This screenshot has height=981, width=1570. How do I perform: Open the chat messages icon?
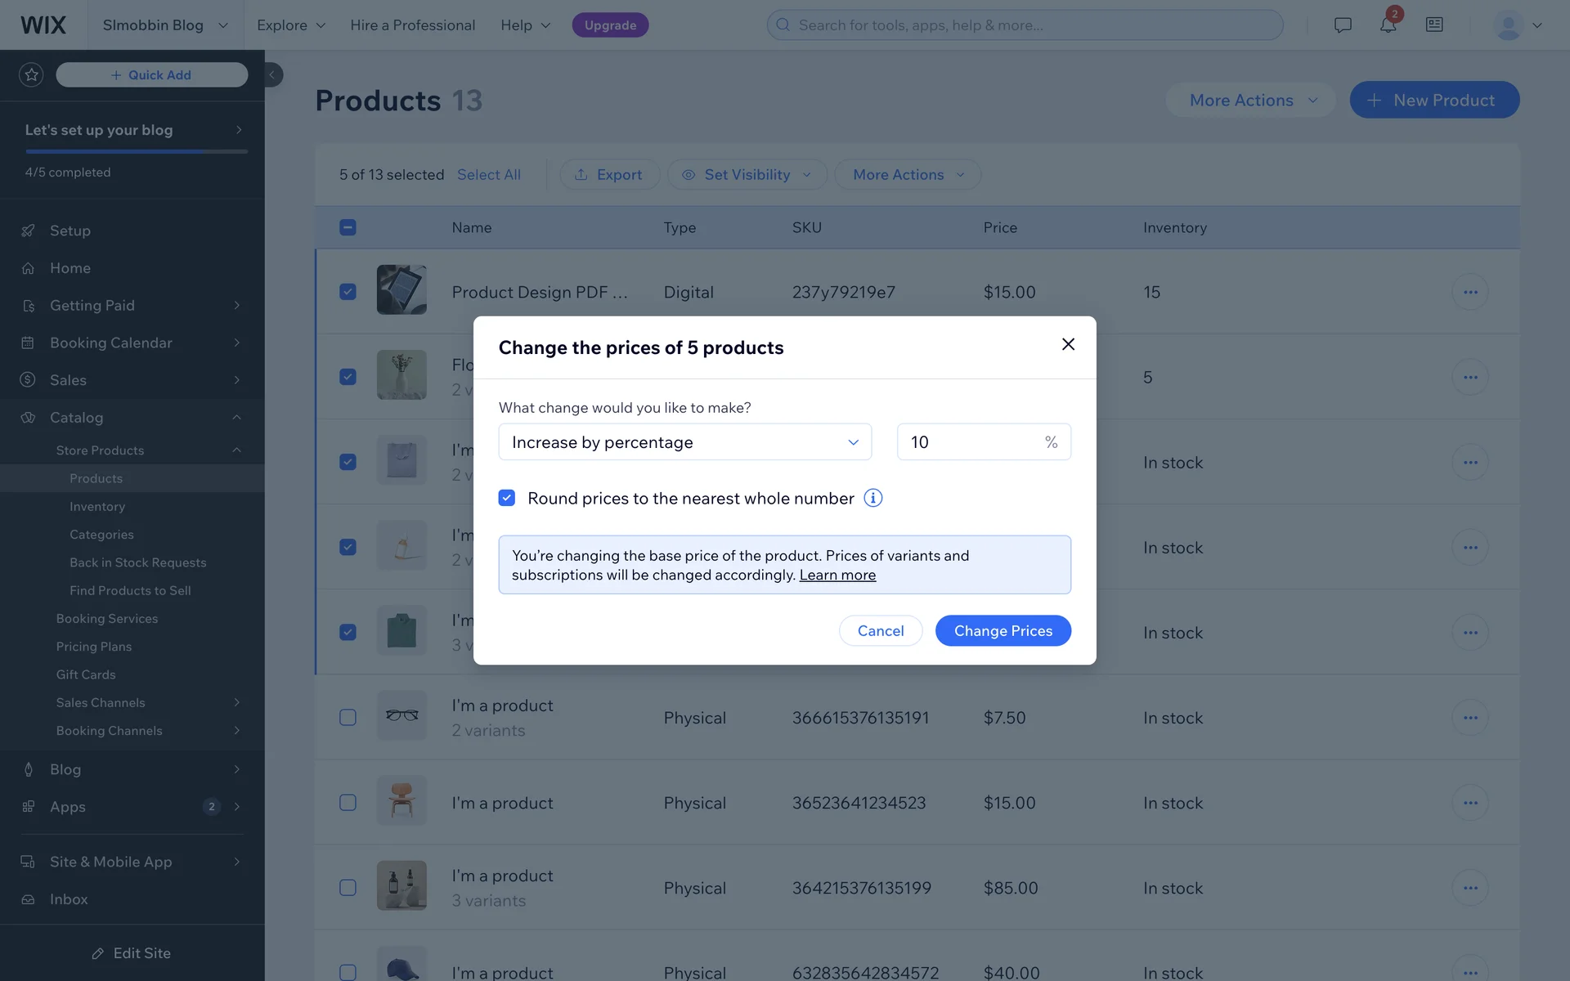click(x=1343, y=25)
